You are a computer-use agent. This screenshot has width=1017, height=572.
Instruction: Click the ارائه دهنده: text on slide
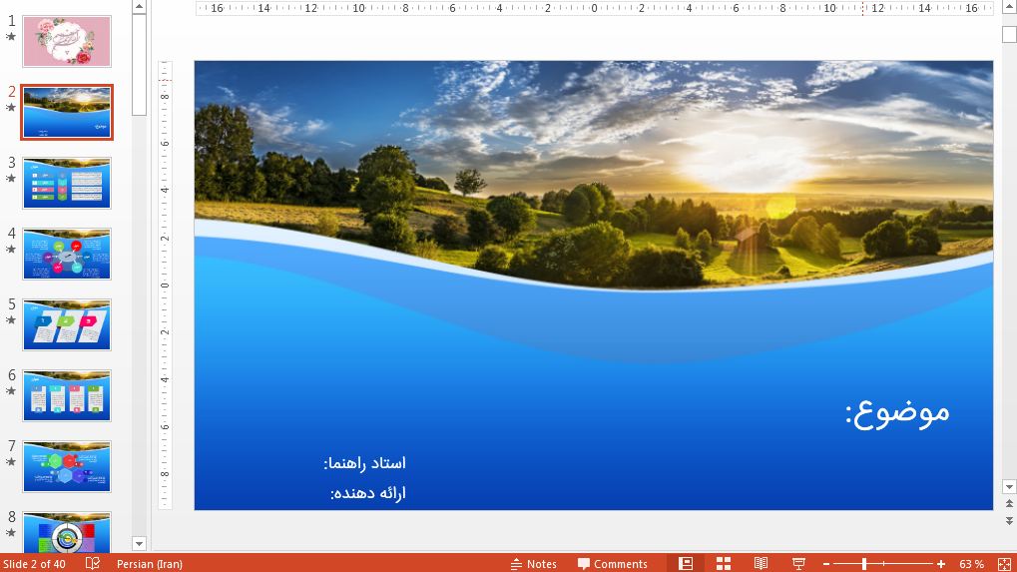367,493
